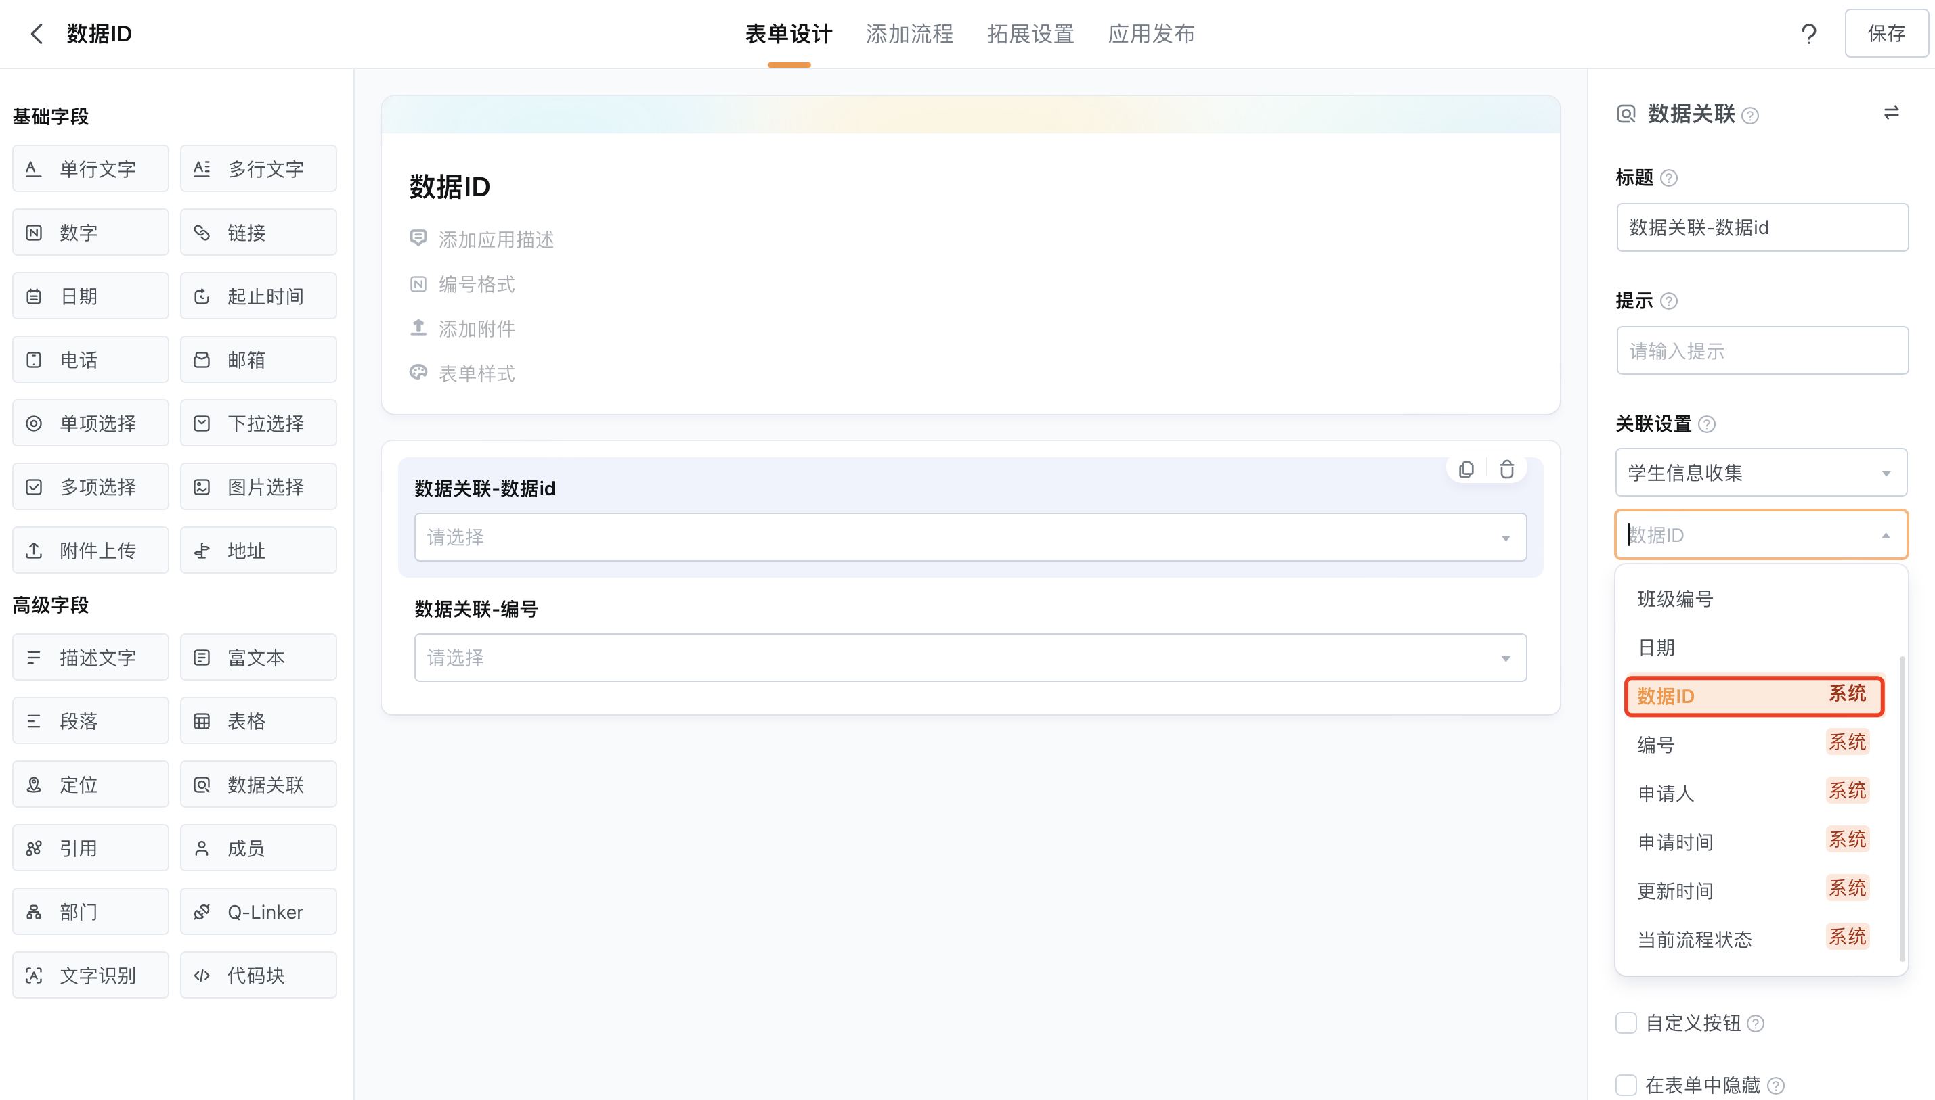Screen dimensions: 1935x1100
Task: Add a 表格 field
Action: coord(259,720)
